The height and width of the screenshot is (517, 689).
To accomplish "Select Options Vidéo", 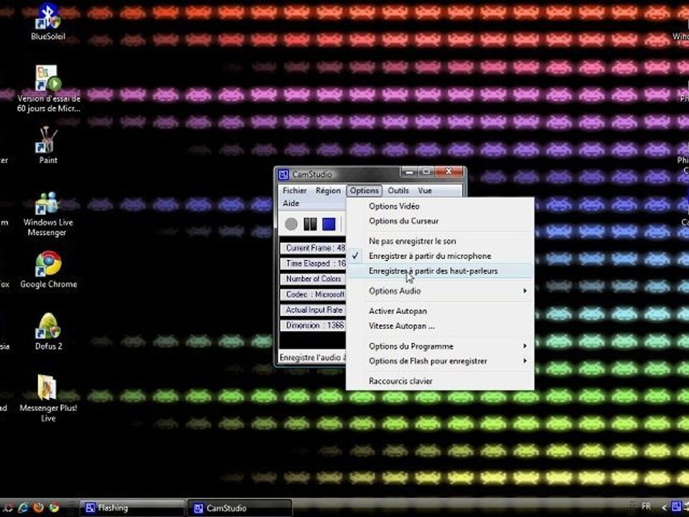I will tap(440, 206).
